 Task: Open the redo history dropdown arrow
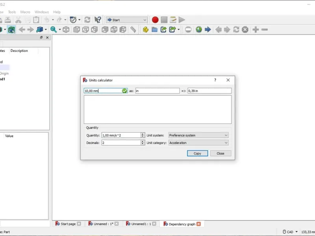[65, 20]
